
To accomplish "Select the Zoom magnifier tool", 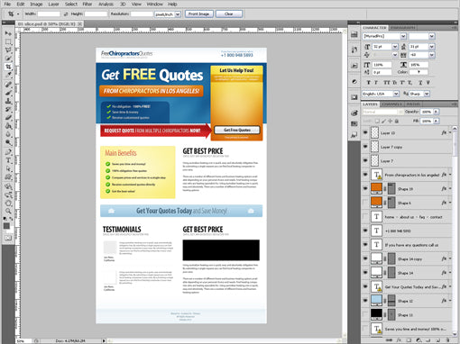I will [x=8, y=212].
